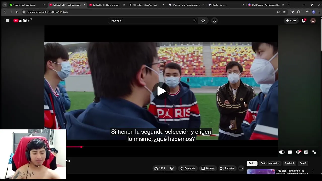
Task: Click the magnifying glass search button
Action: click(x=203, y=21)
